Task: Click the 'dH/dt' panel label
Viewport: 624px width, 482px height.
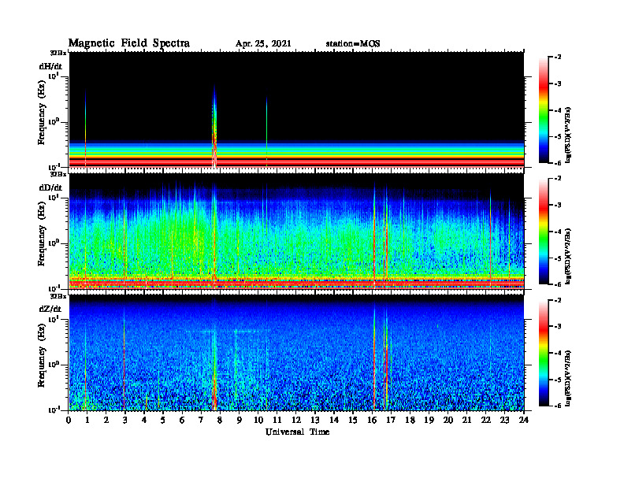Action: tap(50, 66)
